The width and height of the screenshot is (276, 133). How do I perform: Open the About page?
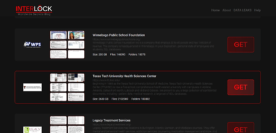point(227,10)
